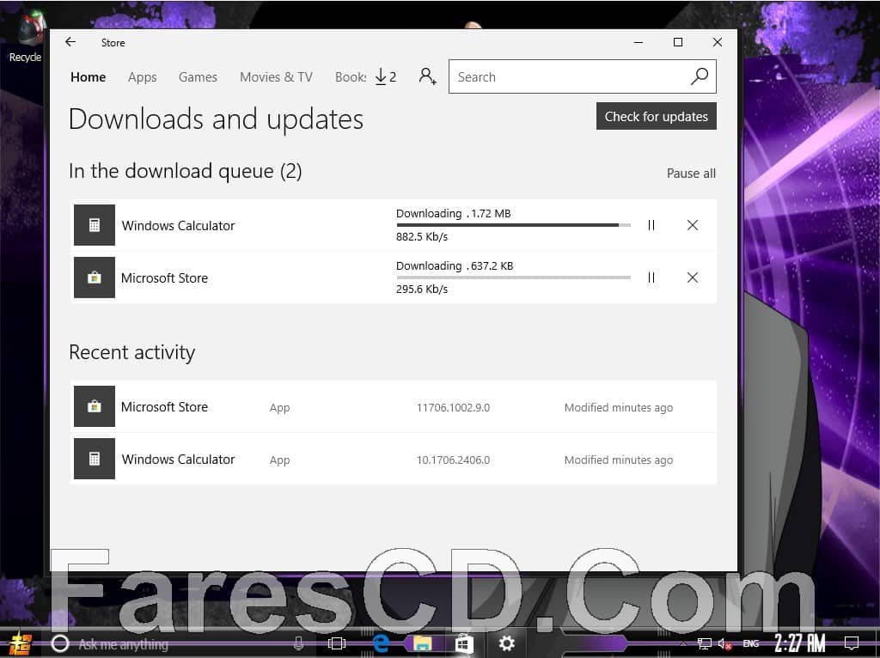Open the Home tab
Screen dimensions: 880x658
pyautogui.click(x=89, y=76)
